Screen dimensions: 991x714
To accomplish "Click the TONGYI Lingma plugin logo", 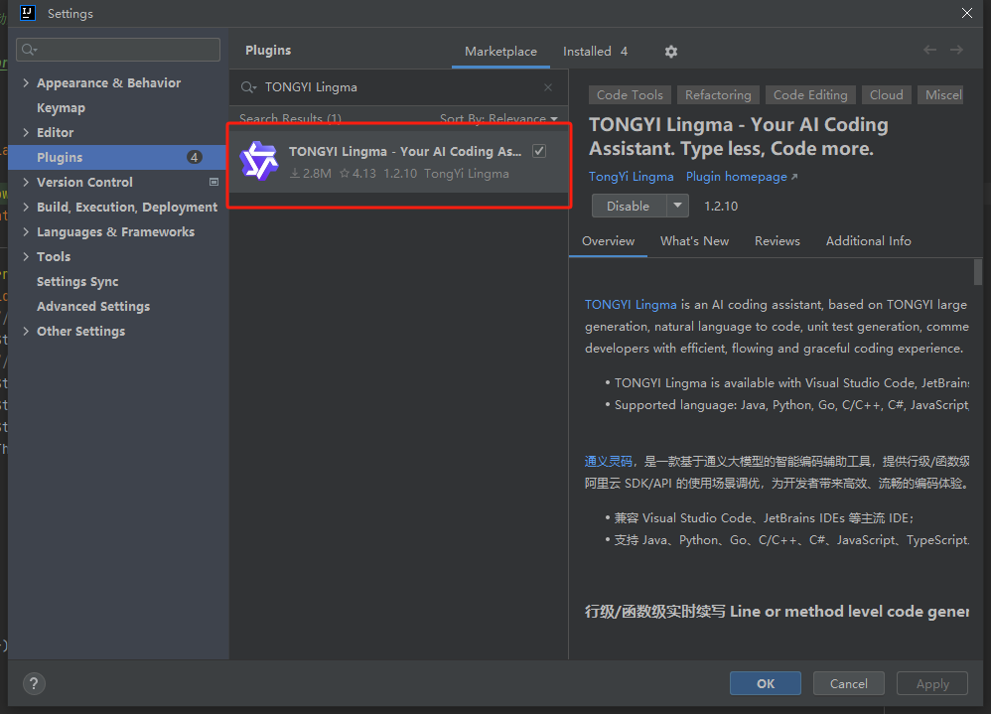I will pos(258,161).
